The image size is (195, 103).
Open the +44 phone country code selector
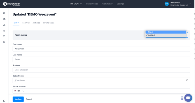19,91
